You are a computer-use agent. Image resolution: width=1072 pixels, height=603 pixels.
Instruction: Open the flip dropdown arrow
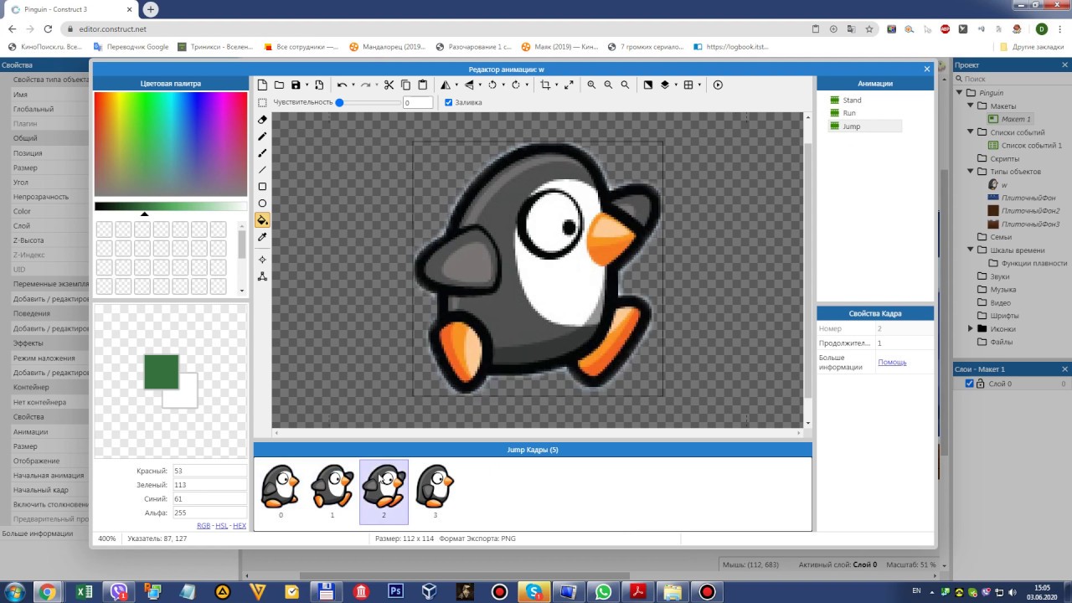pyautogui.click(x=479, y=85)
